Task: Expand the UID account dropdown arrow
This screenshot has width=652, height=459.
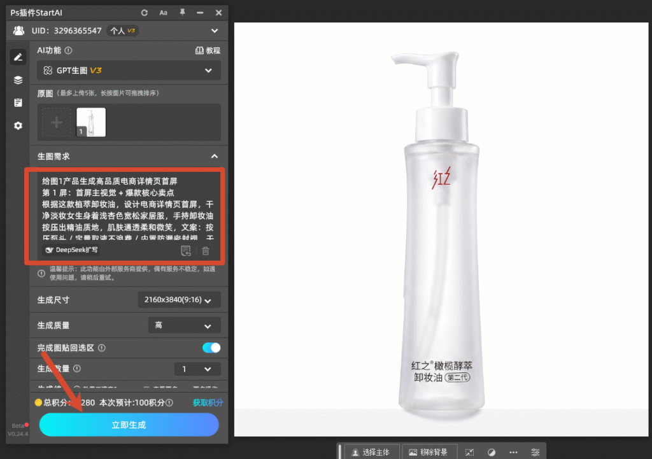Action: coord(215,31)
